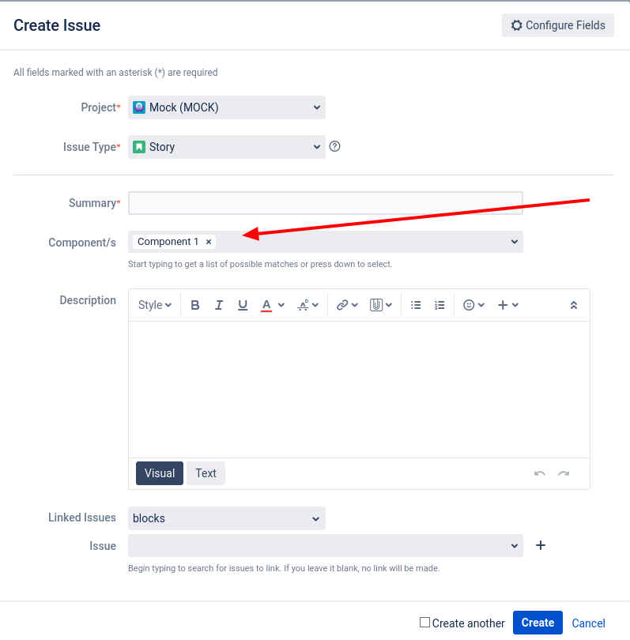The image size is (630, 640).
Task: Apply underline formatting in the Description editor
Action: (243, 304)
